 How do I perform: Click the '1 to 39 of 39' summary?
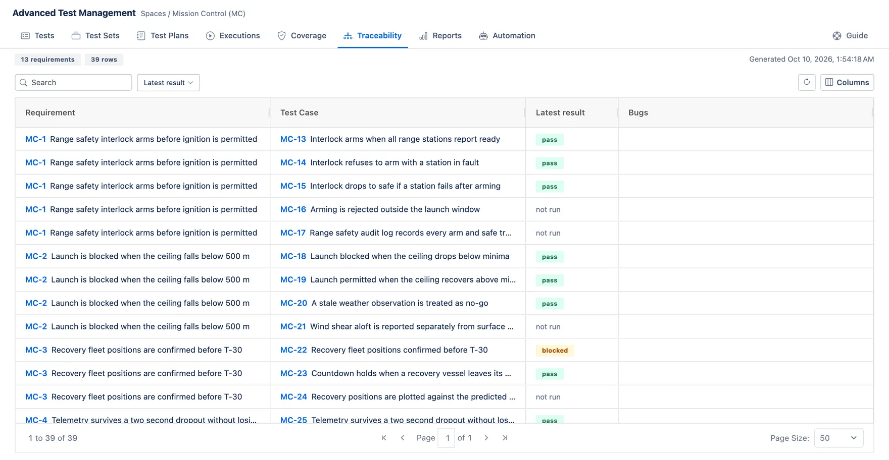(53, 438)
